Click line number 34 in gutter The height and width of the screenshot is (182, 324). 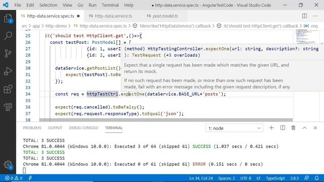28,94
